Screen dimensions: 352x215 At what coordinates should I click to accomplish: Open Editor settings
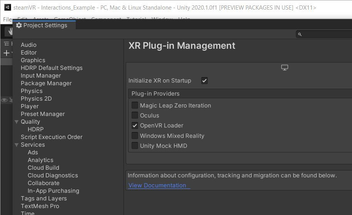[x=29, y=53]
